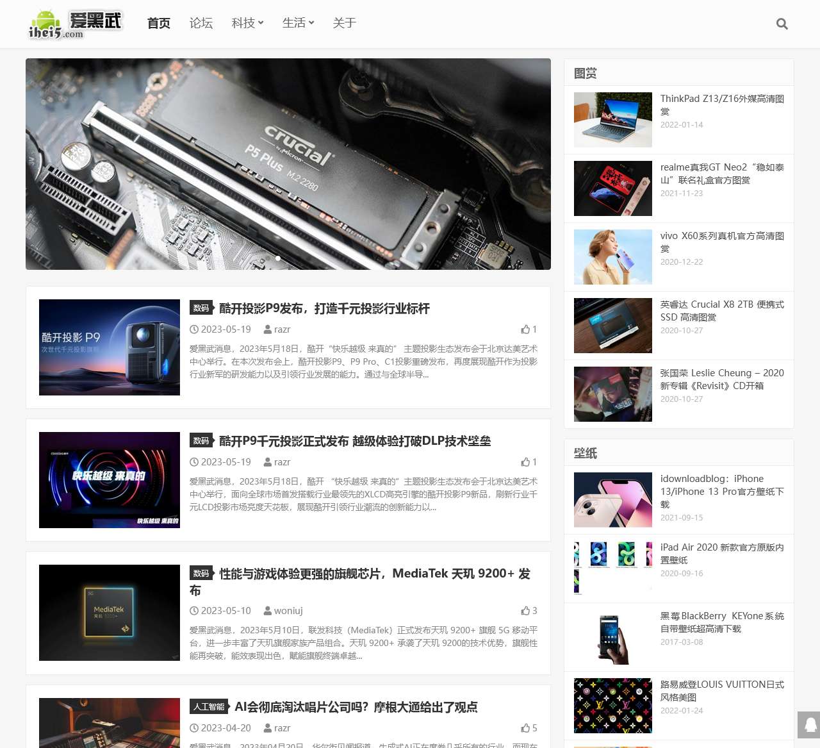This screenshot has height=748, width=820.
Task: Click the Crucial P5 Plus slider banner
Action: [x=288, y=164]
